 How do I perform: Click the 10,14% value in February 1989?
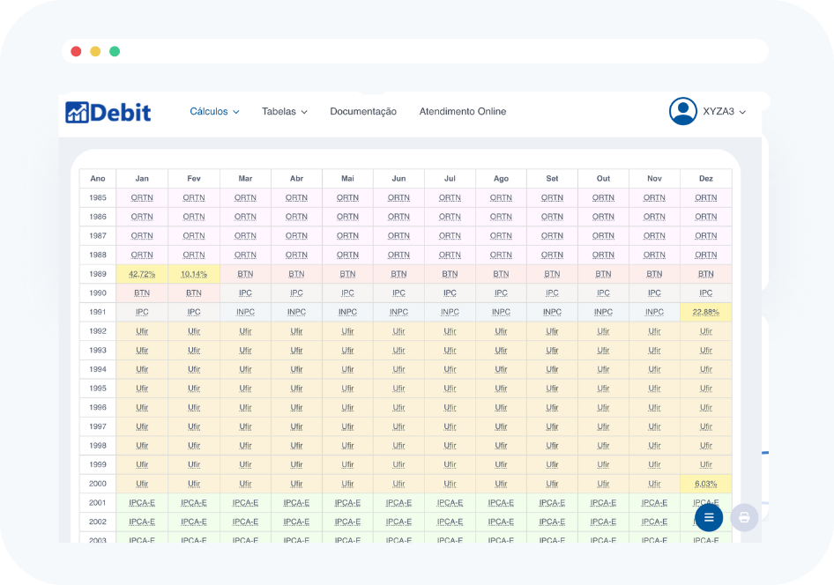coord(194,274)
